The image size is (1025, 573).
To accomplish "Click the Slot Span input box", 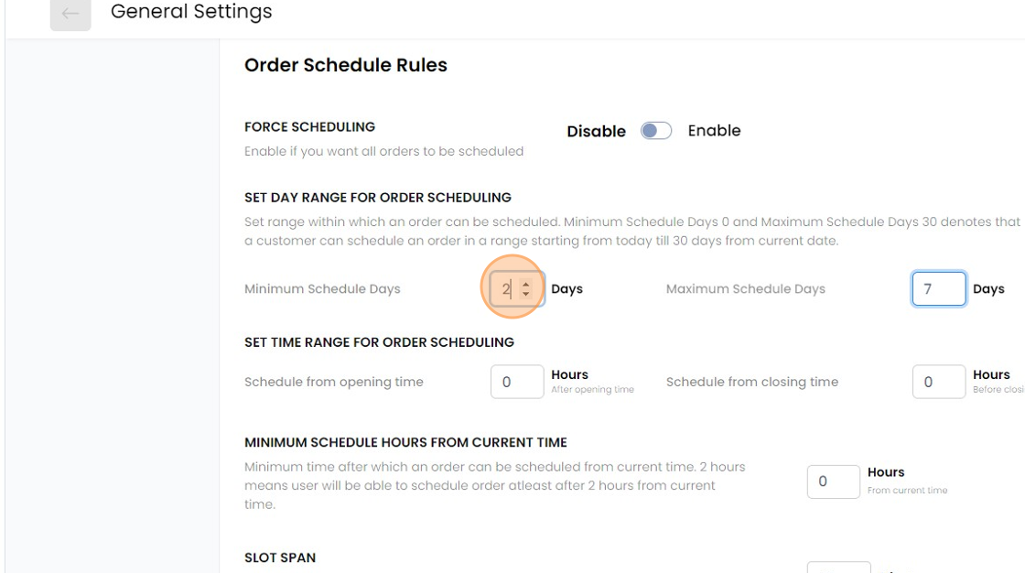I will [x=838, y=568].
